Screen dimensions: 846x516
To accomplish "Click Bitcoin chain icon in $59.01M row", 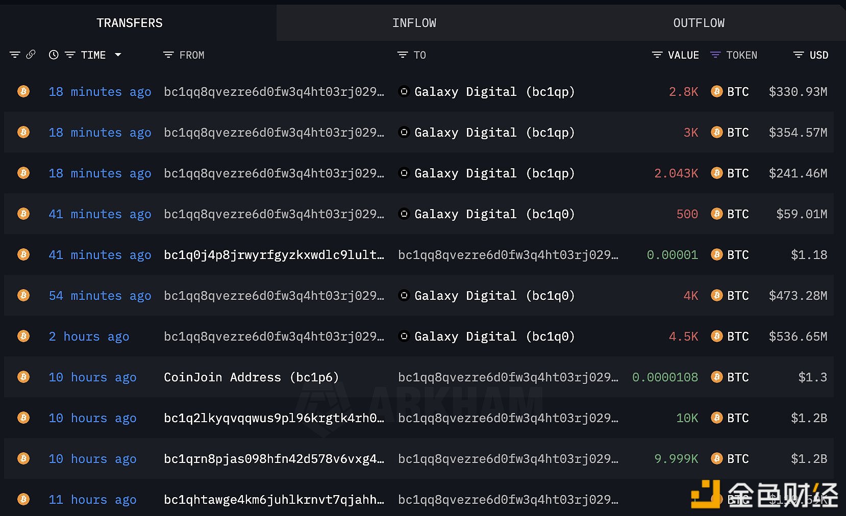I will click(23, 214).
